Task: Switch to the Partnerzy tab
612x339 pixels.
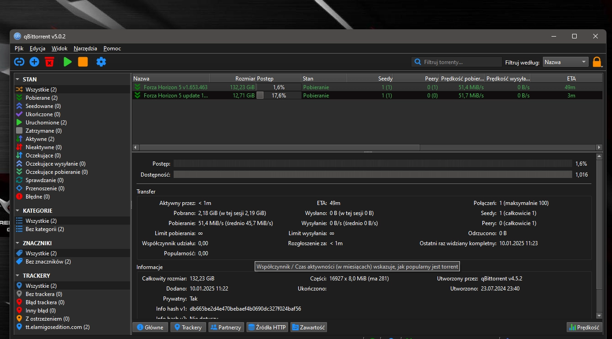Action: click(x=226, y=328)
